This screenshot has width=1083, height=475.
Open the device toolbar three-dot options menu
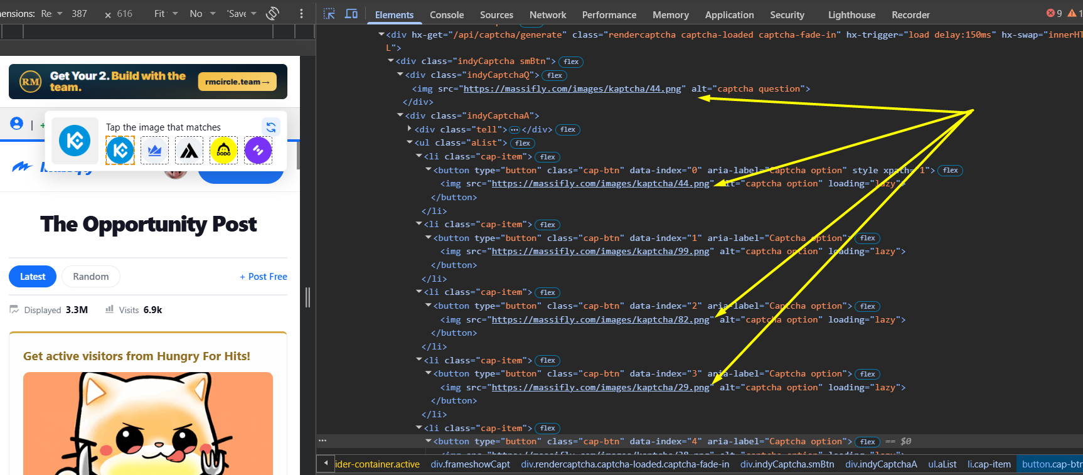click(x=301, y=14)
